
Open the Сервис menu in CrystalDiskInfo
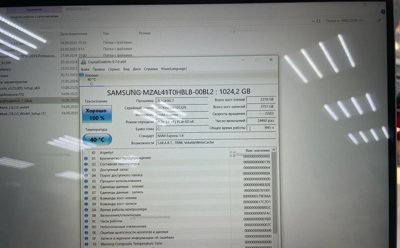point(114,69)
